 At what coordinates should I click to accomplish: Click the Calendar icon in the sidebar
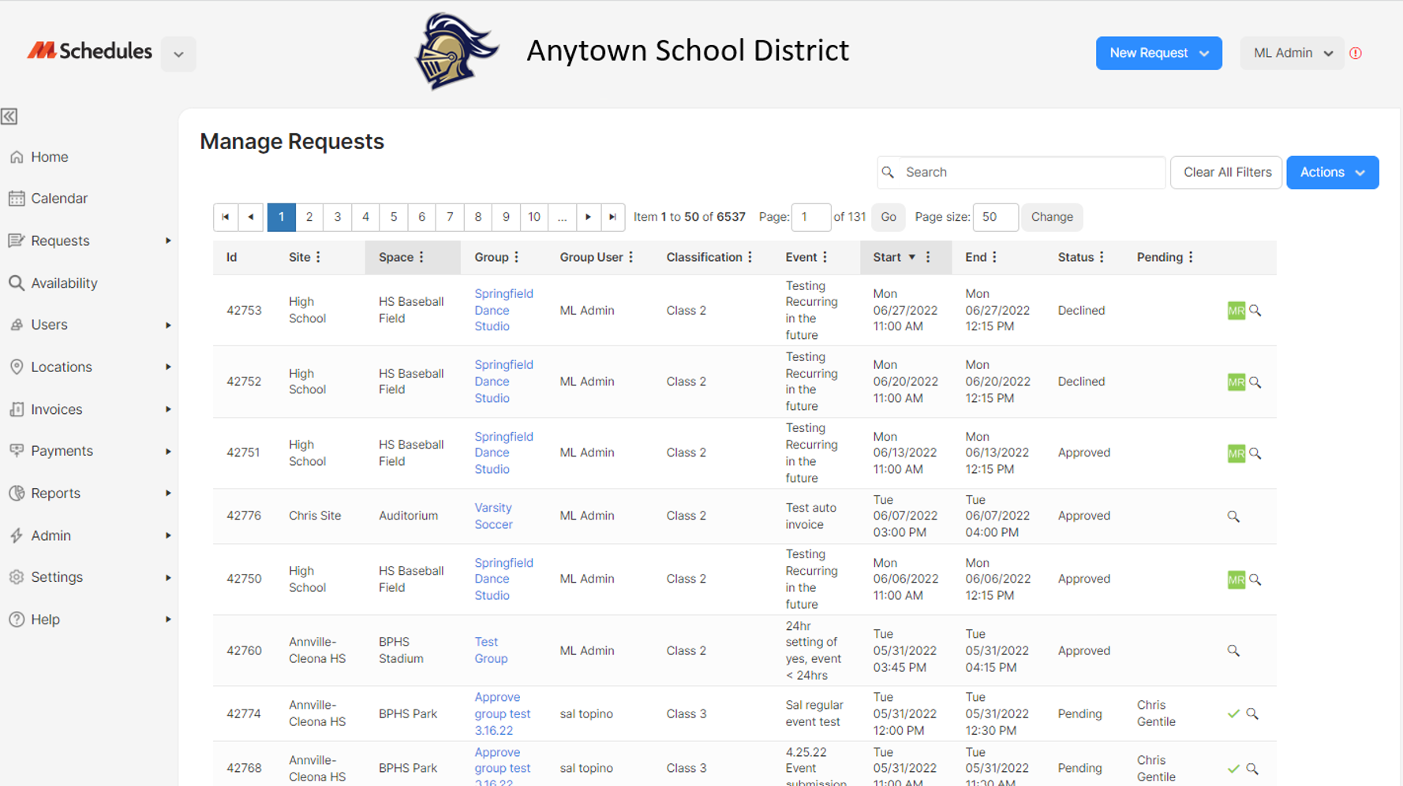(x=17, y=198)
